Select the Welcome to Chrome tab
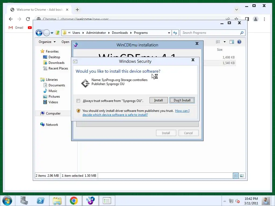The height and width of the screenshot is (206, 275). click(39, 10)
